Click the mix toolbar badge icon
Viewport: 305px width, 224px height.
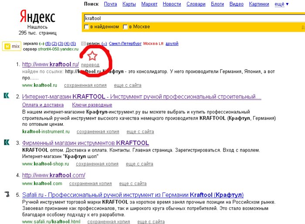12,46
